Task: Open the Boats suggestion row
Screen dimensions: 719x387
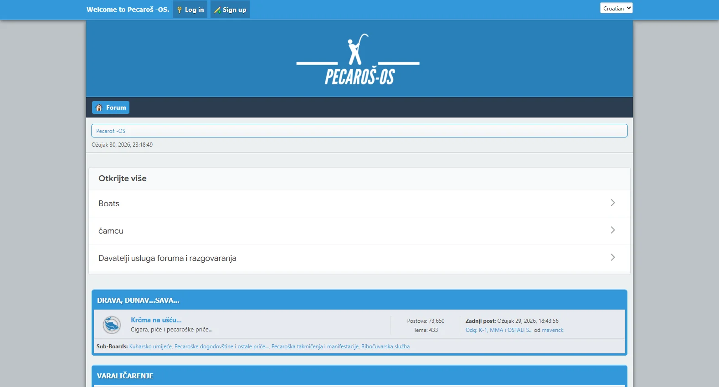Action: [359, 204]
